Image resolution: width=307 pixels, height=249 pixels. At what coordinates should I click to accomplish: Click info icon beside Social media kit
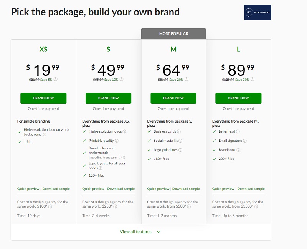coord(180,141)
